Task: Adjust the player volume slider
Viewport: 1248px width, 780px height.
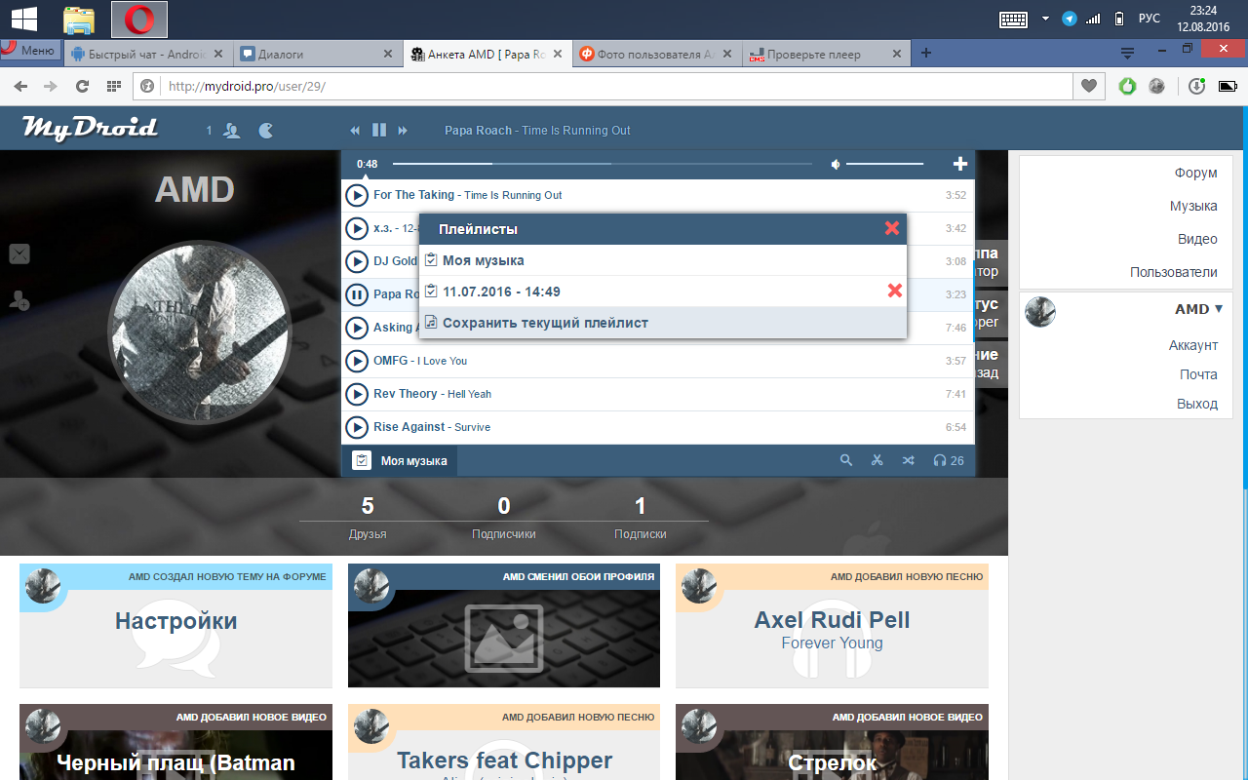Action: [x=884, y=164]
